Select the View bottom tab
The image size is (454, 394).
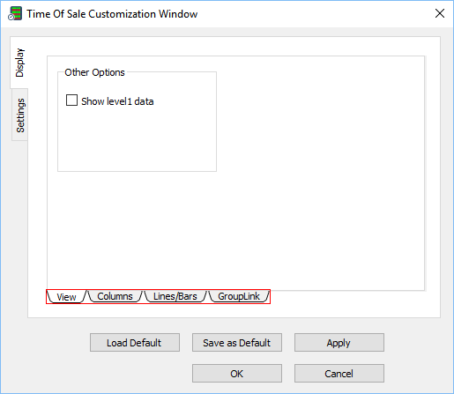pyautogui.click(x=66, y=296)
